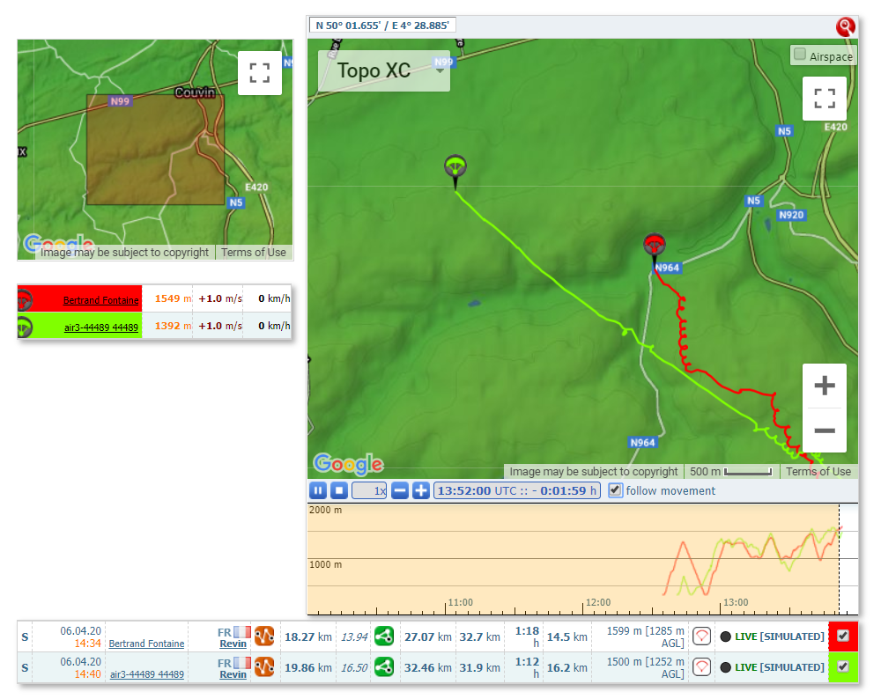The image size is (881, 699).
Task: Click the replay time 13:52:00 UTC display
Action: pyautogui.click(x=516, y=490)
